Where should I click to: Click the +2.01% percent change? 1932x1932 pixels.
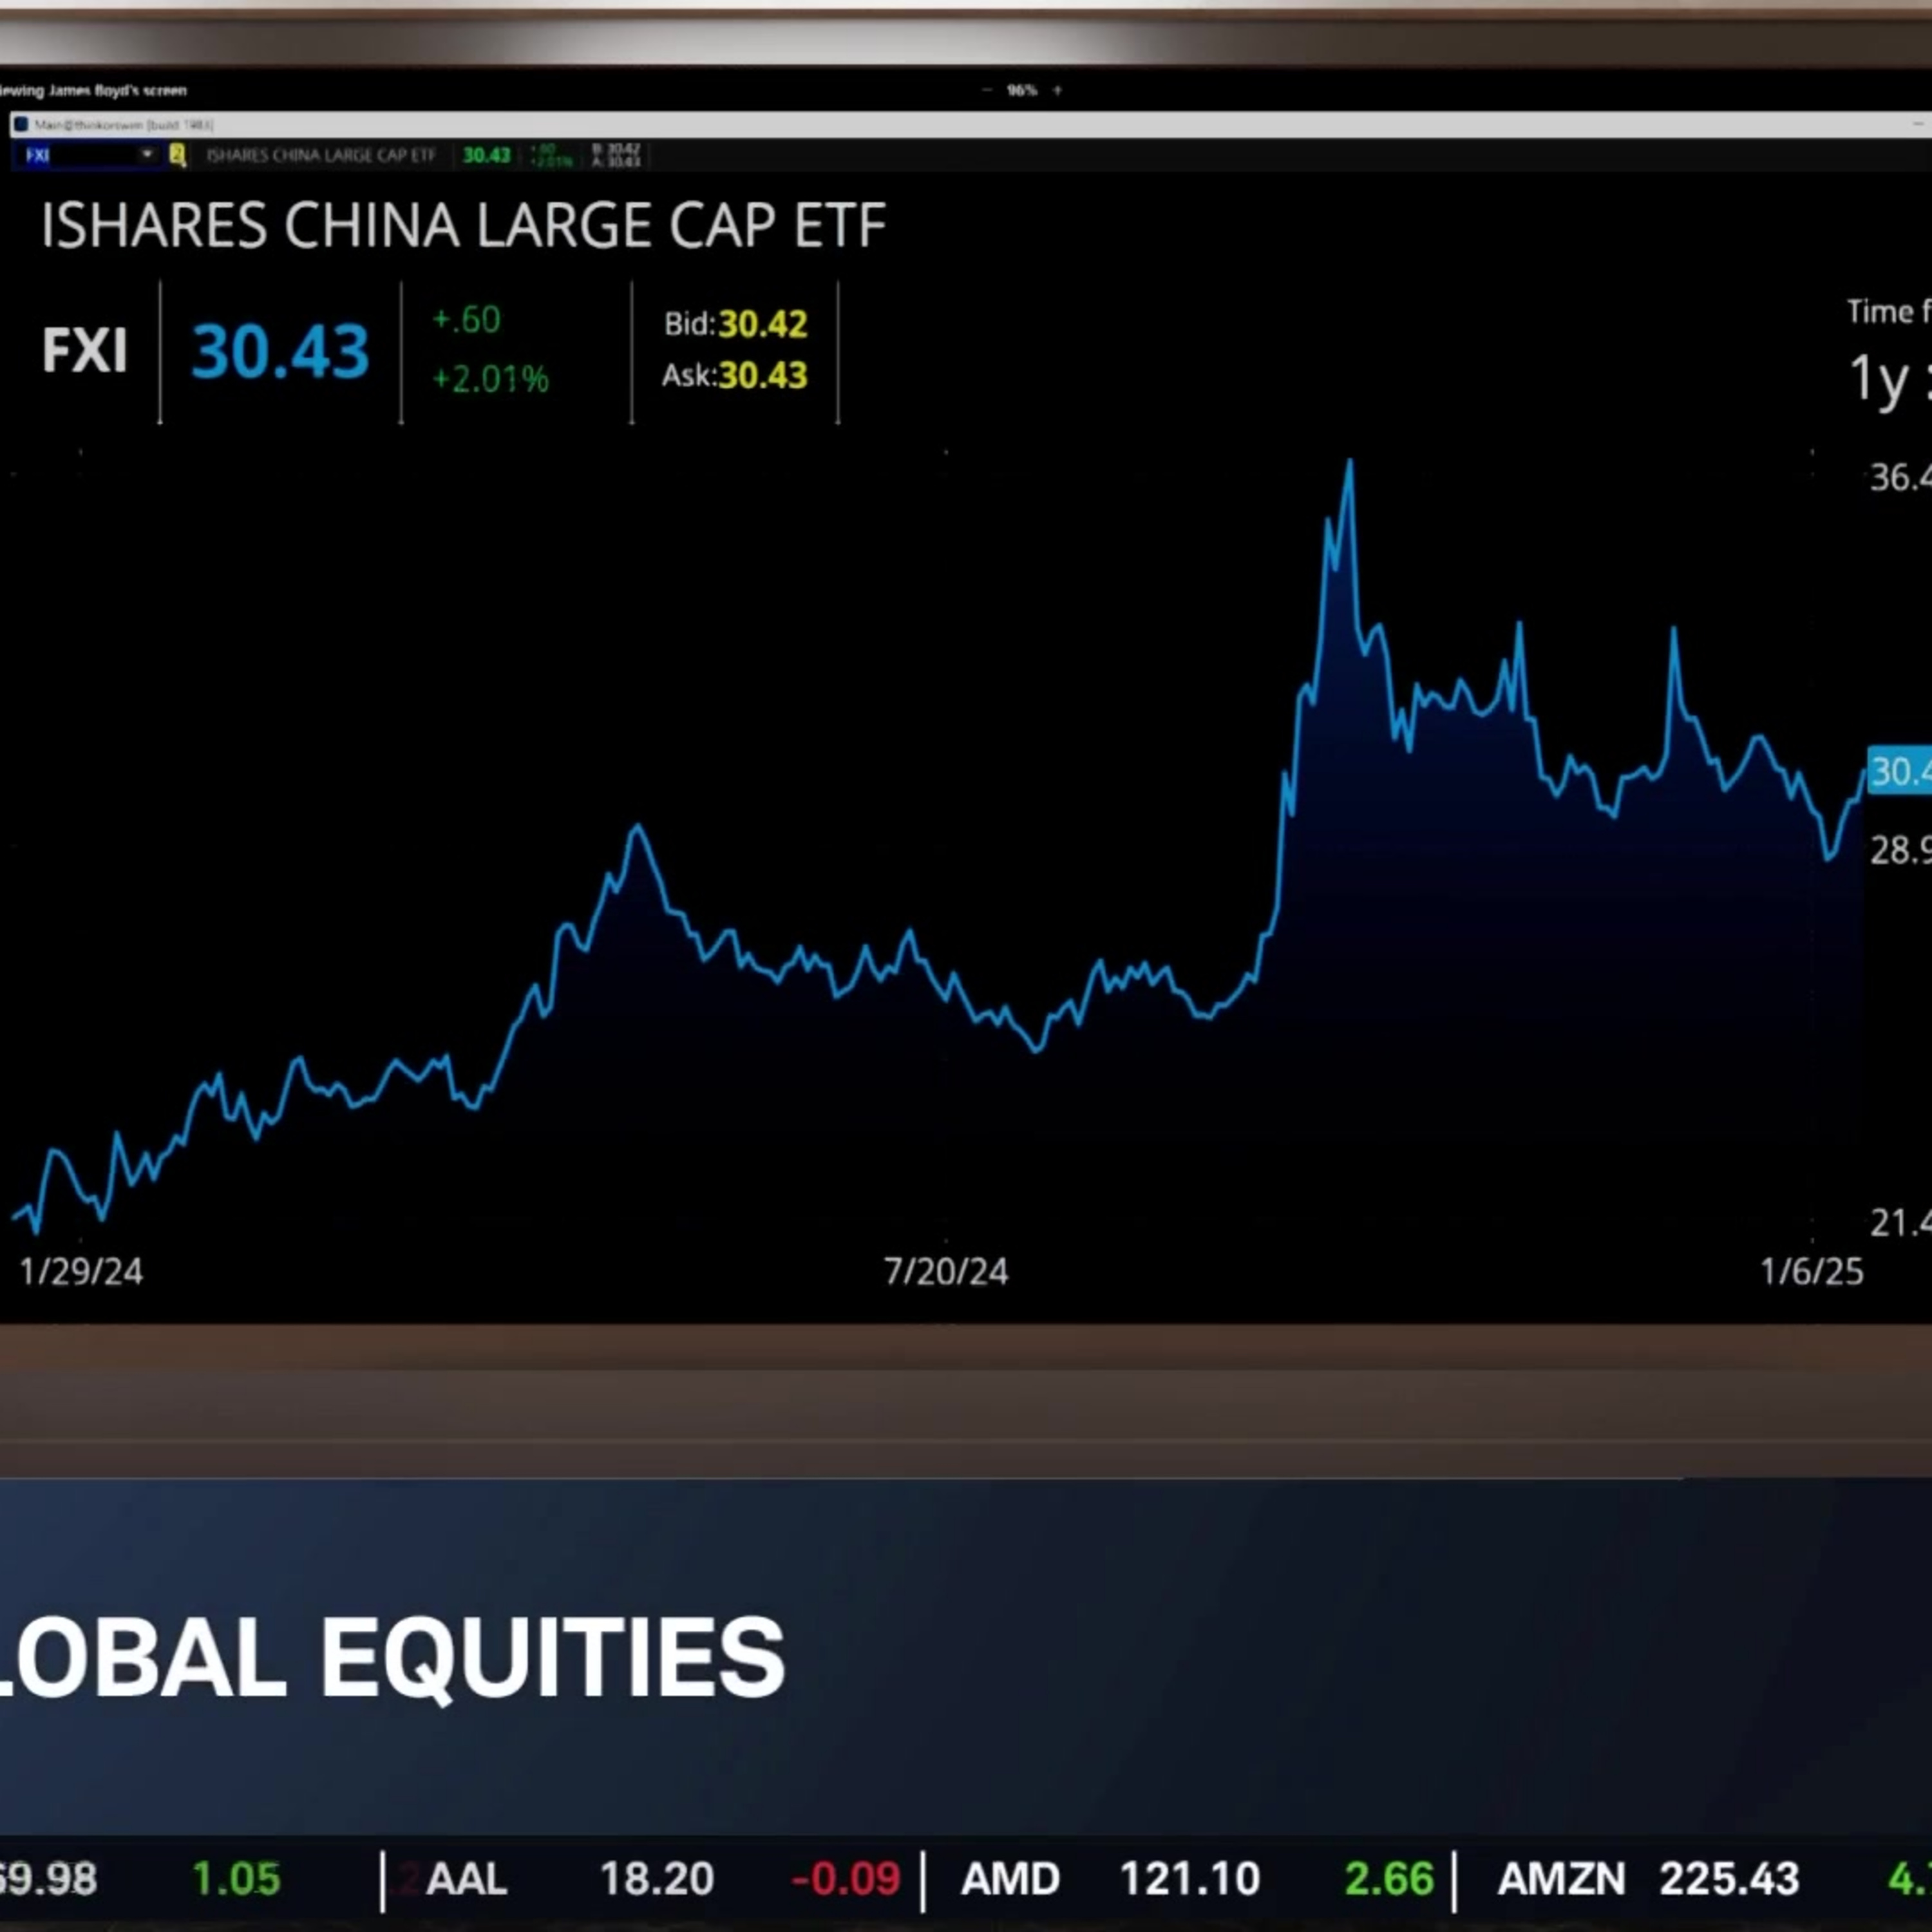(x=490, y=379)
